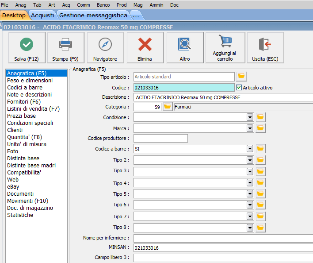
Task: Toggle the Articolo attivo checkbox
Action: pyautogui.click(x=239, y=88)
